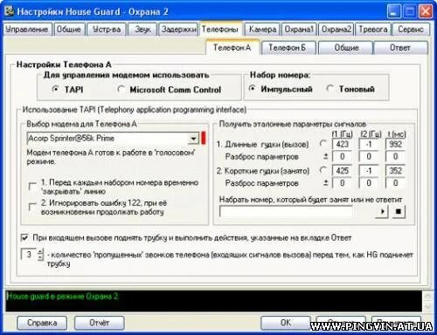Click the t field showing 352
Image resolution: width=437 pixels, height=335 pixels.
tap(395, 171)
